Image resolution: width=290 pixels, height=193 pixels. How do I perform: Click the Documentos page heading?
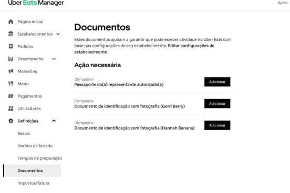tap(102, 27)
